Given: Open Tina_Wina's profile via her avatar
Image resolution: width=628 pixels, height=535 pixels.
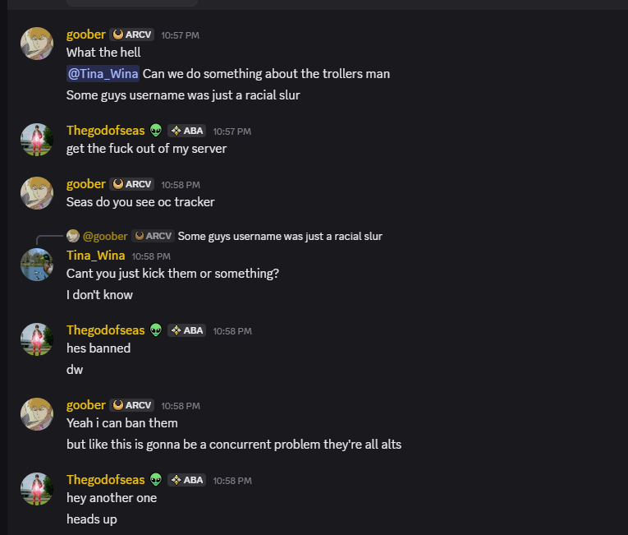Looking at the screenshot, I should [37, 265].
